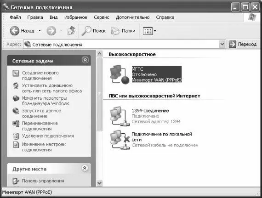This screenshot has width=262, height=198.
Task: Click Изменить параметры брандмауэра Windows link
Action: point(46,101)
